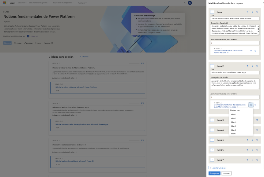Open the user avatar in the header
This screenshot has width=264, height=177.
190,3
